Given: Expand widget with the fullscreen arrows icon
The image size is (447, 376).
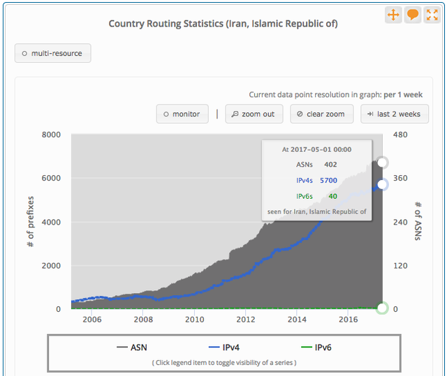Looking at the screenshot, I should coord(432,15).
